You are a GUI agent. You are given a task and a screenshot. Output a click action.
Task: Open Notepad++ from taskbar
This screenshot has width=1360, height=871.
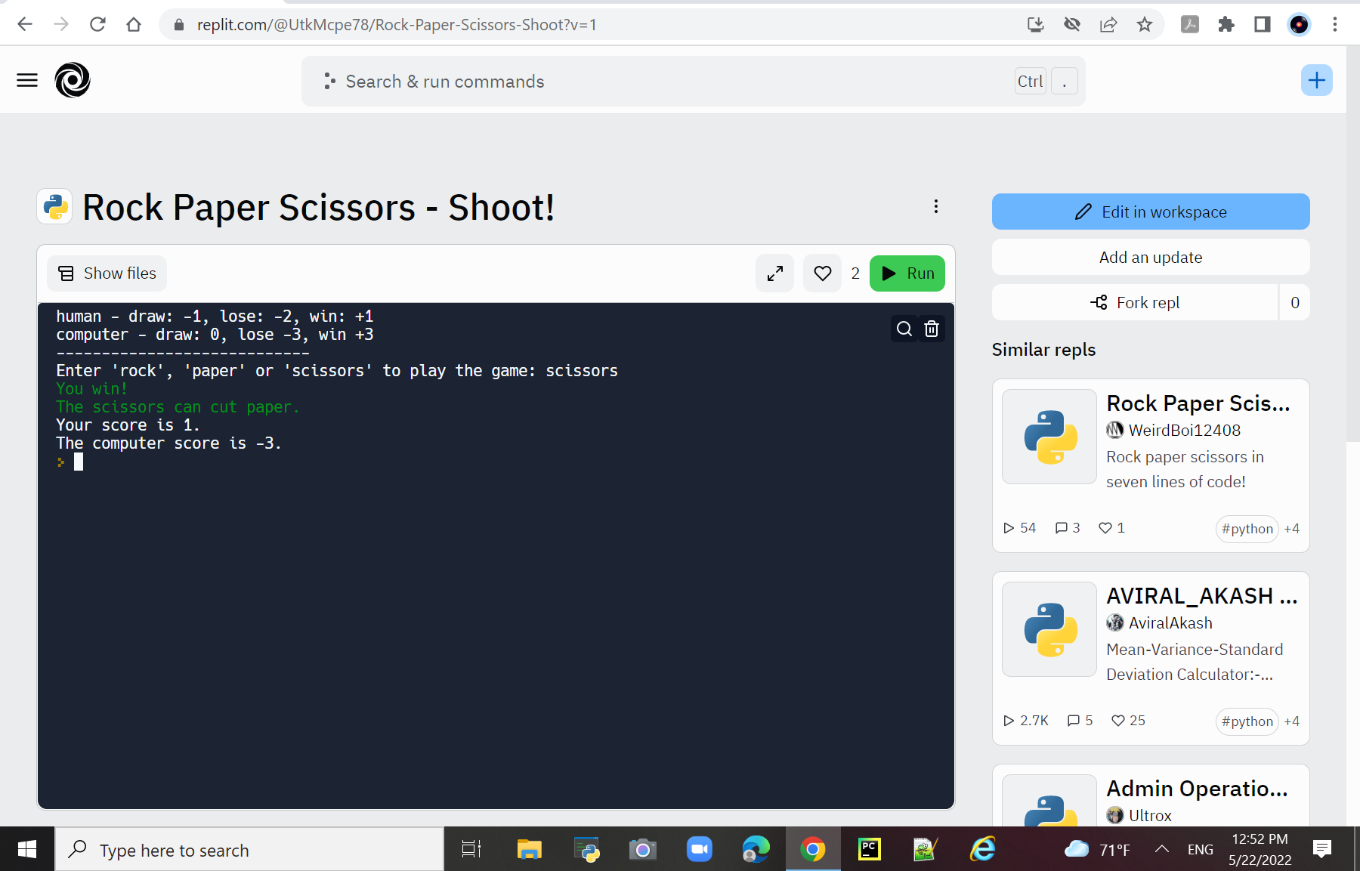(x=926, y=849)
